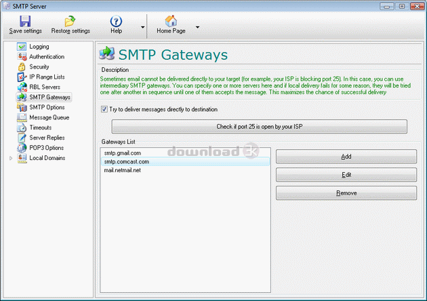Expand the Local Domains tree node
Viewport: 427px width, 301px height.
click(11, 158)
